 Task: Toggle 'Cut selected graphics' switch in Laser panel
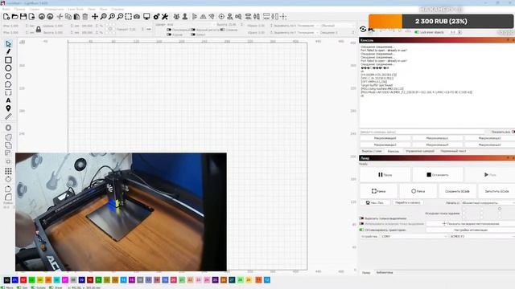361,218
